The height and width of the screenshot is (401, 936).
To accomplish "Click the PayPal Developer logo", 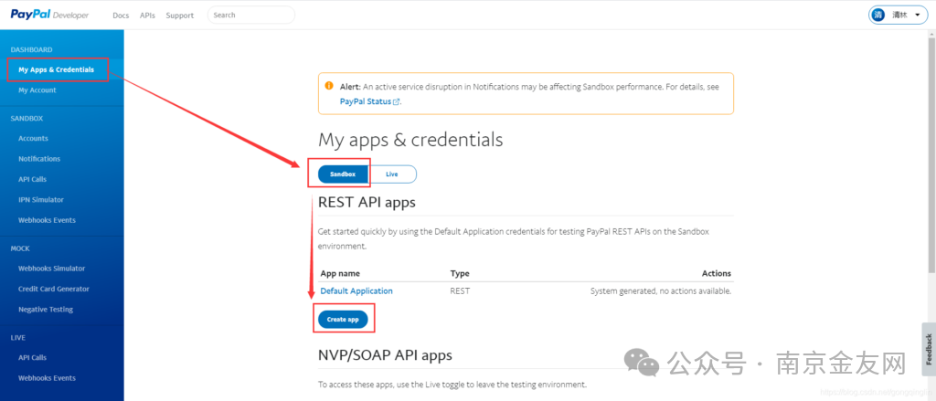I will [x=50, y=15].
